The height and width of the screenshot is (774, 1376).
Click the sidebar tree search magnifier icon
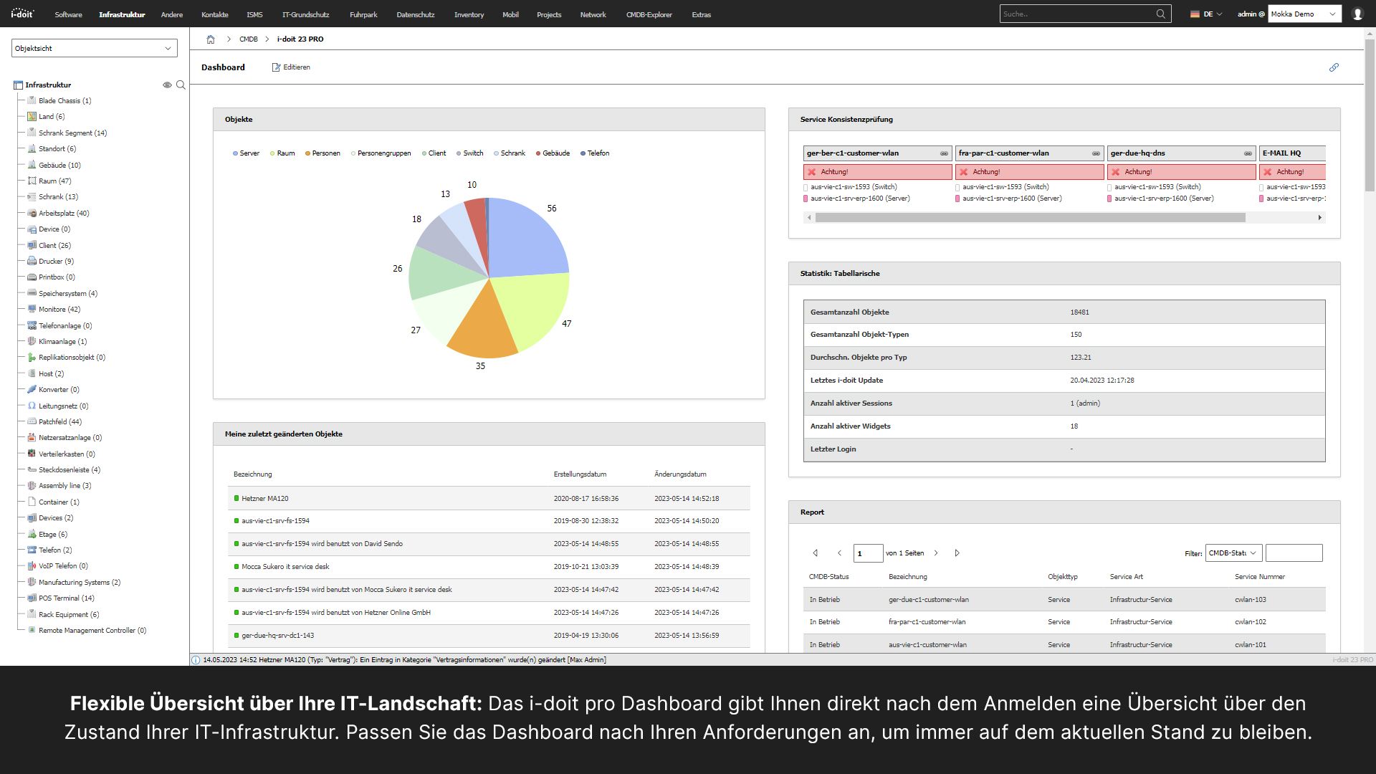pos(181,85)
